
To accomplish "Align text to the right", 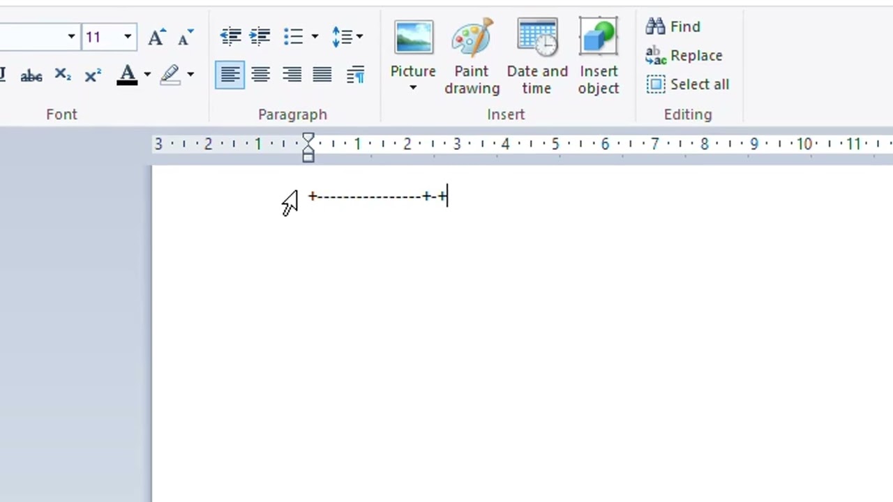I will 292,75.
